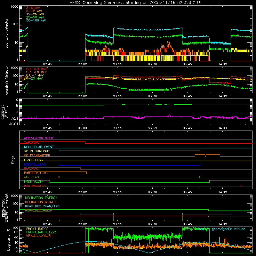Click the 03:45 tick under the GOES plot
256x256 pixels.
(187, 128)
